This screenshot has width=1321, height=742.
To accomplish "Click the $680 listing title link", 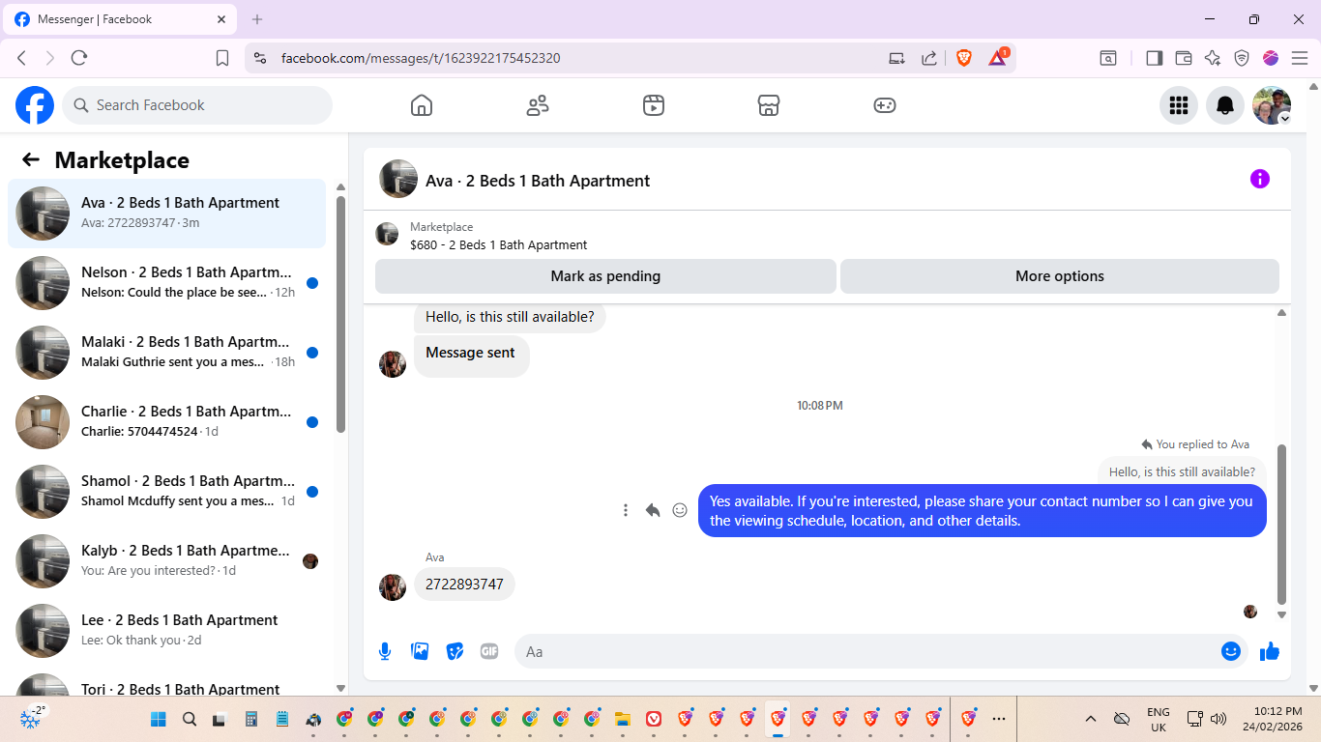I will pyautogui.click(x=498, y=245).
